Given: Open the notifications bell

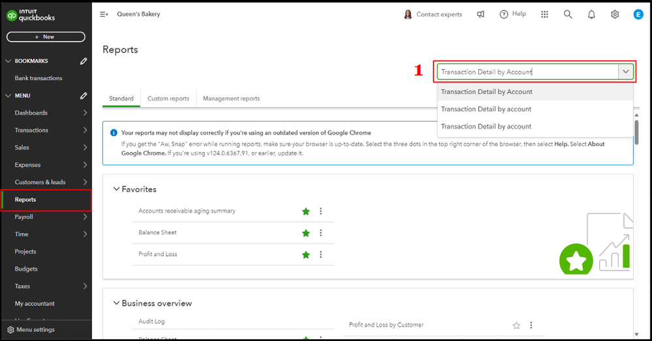Looking at the screenshot, I should [x=591, y=14].
